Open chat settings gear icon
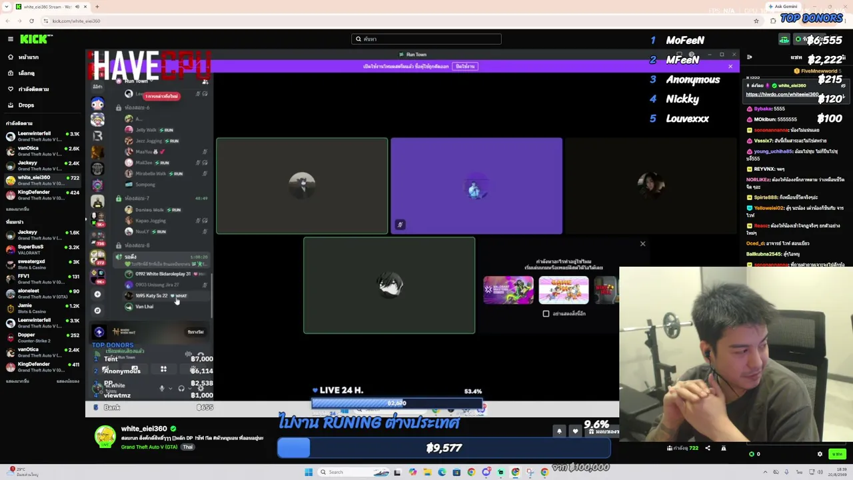853x480 pixels. pyautogui.click(x=820, y=454)
